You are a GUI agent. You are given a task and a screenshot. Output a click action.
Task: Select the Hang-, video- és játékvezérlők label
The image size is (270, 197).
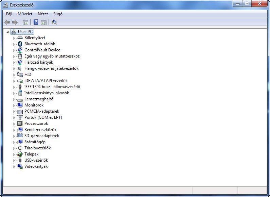coord(52,68)
